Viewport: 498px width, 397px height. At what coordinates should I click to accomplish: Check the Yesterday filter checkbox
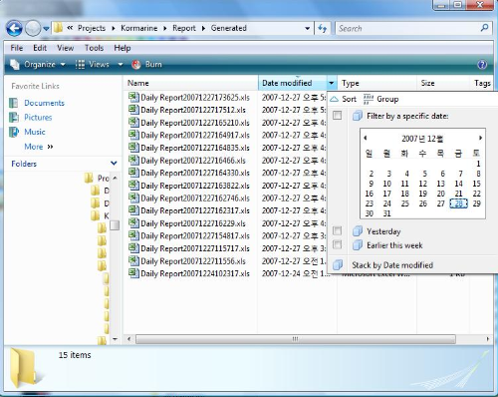pos(337,230)
